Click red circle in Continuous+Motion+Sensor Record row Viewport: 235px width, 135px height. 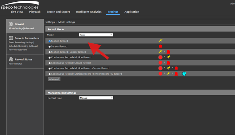[160, 68]
